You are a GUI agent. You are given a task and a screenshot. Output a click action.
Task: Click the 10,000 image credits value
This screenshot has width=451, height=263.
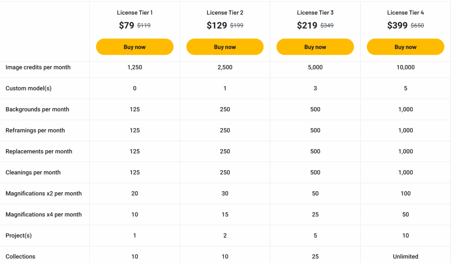(x=406, y=67)
